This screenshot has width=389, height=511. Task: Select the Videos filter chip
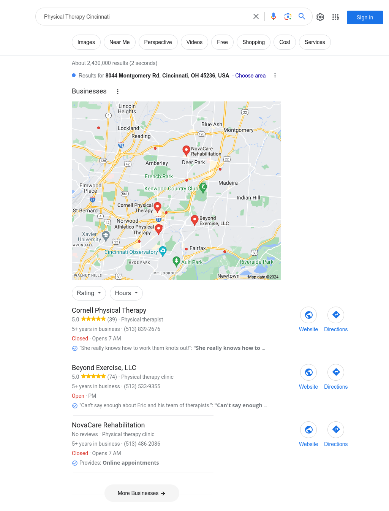tap(194, 42)
